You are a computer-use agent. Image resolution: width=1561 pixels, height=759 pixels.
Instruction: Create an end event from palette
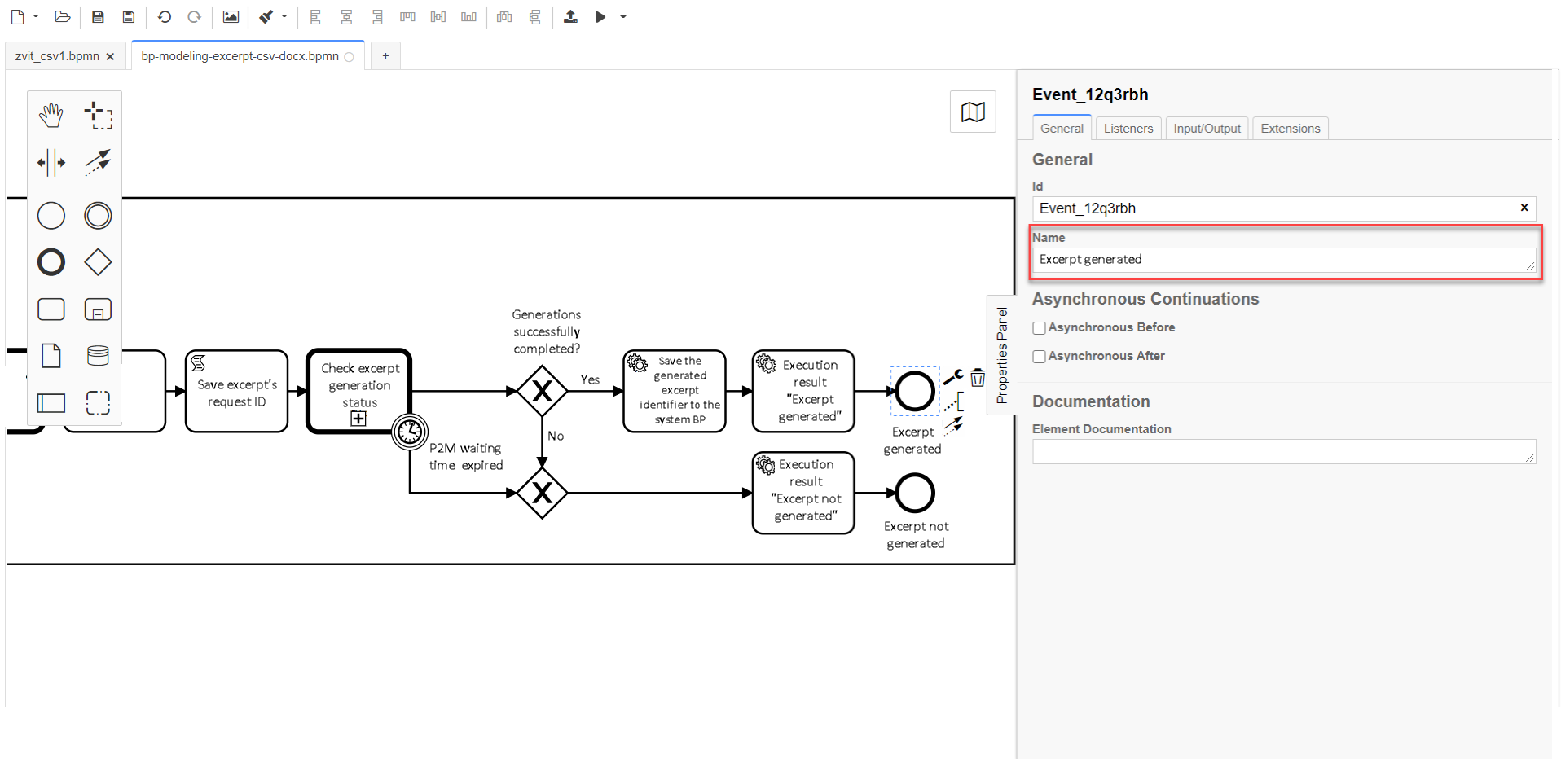pos(51,262)
